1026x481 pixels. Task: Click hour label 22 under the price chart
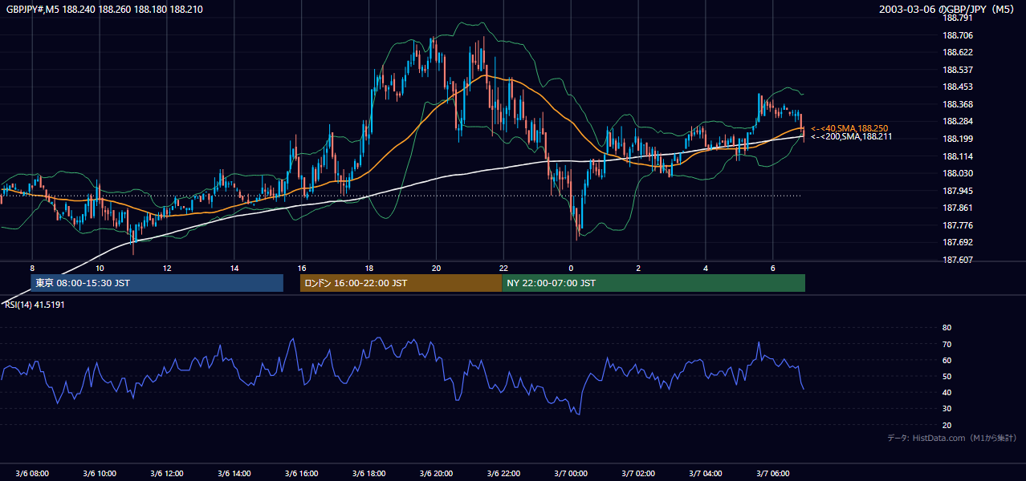(x=503, y=268)
